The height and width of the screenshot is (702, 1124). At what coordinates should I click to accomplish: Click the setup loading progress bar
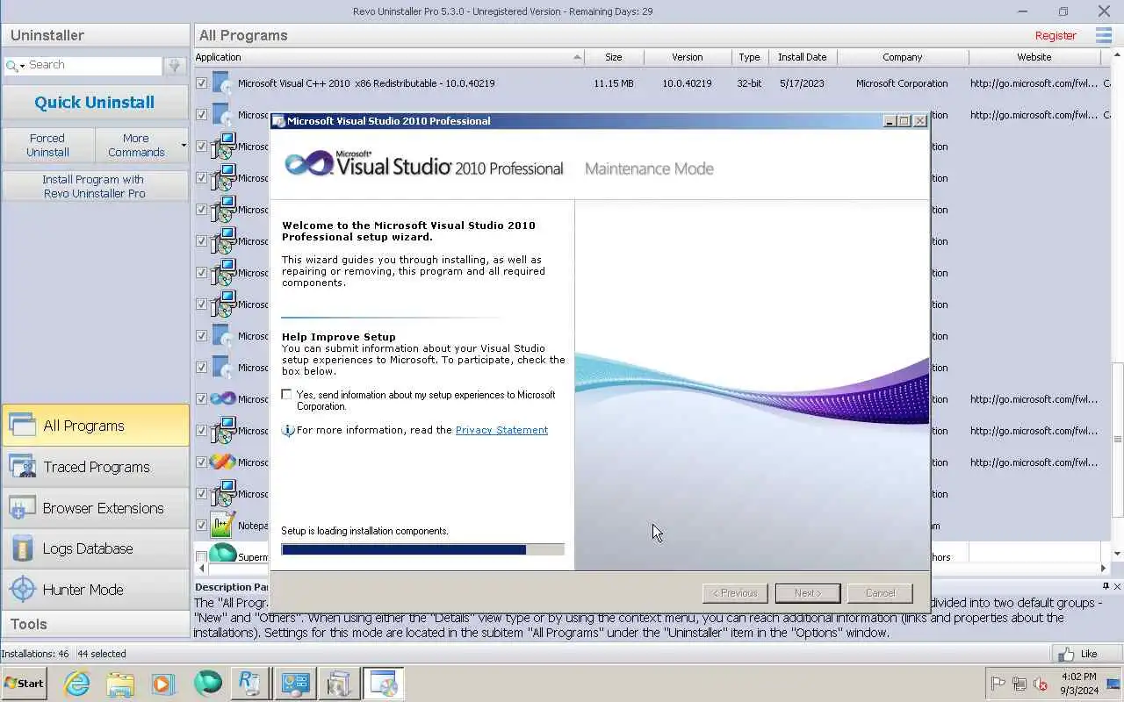click(x=422, y=549)
